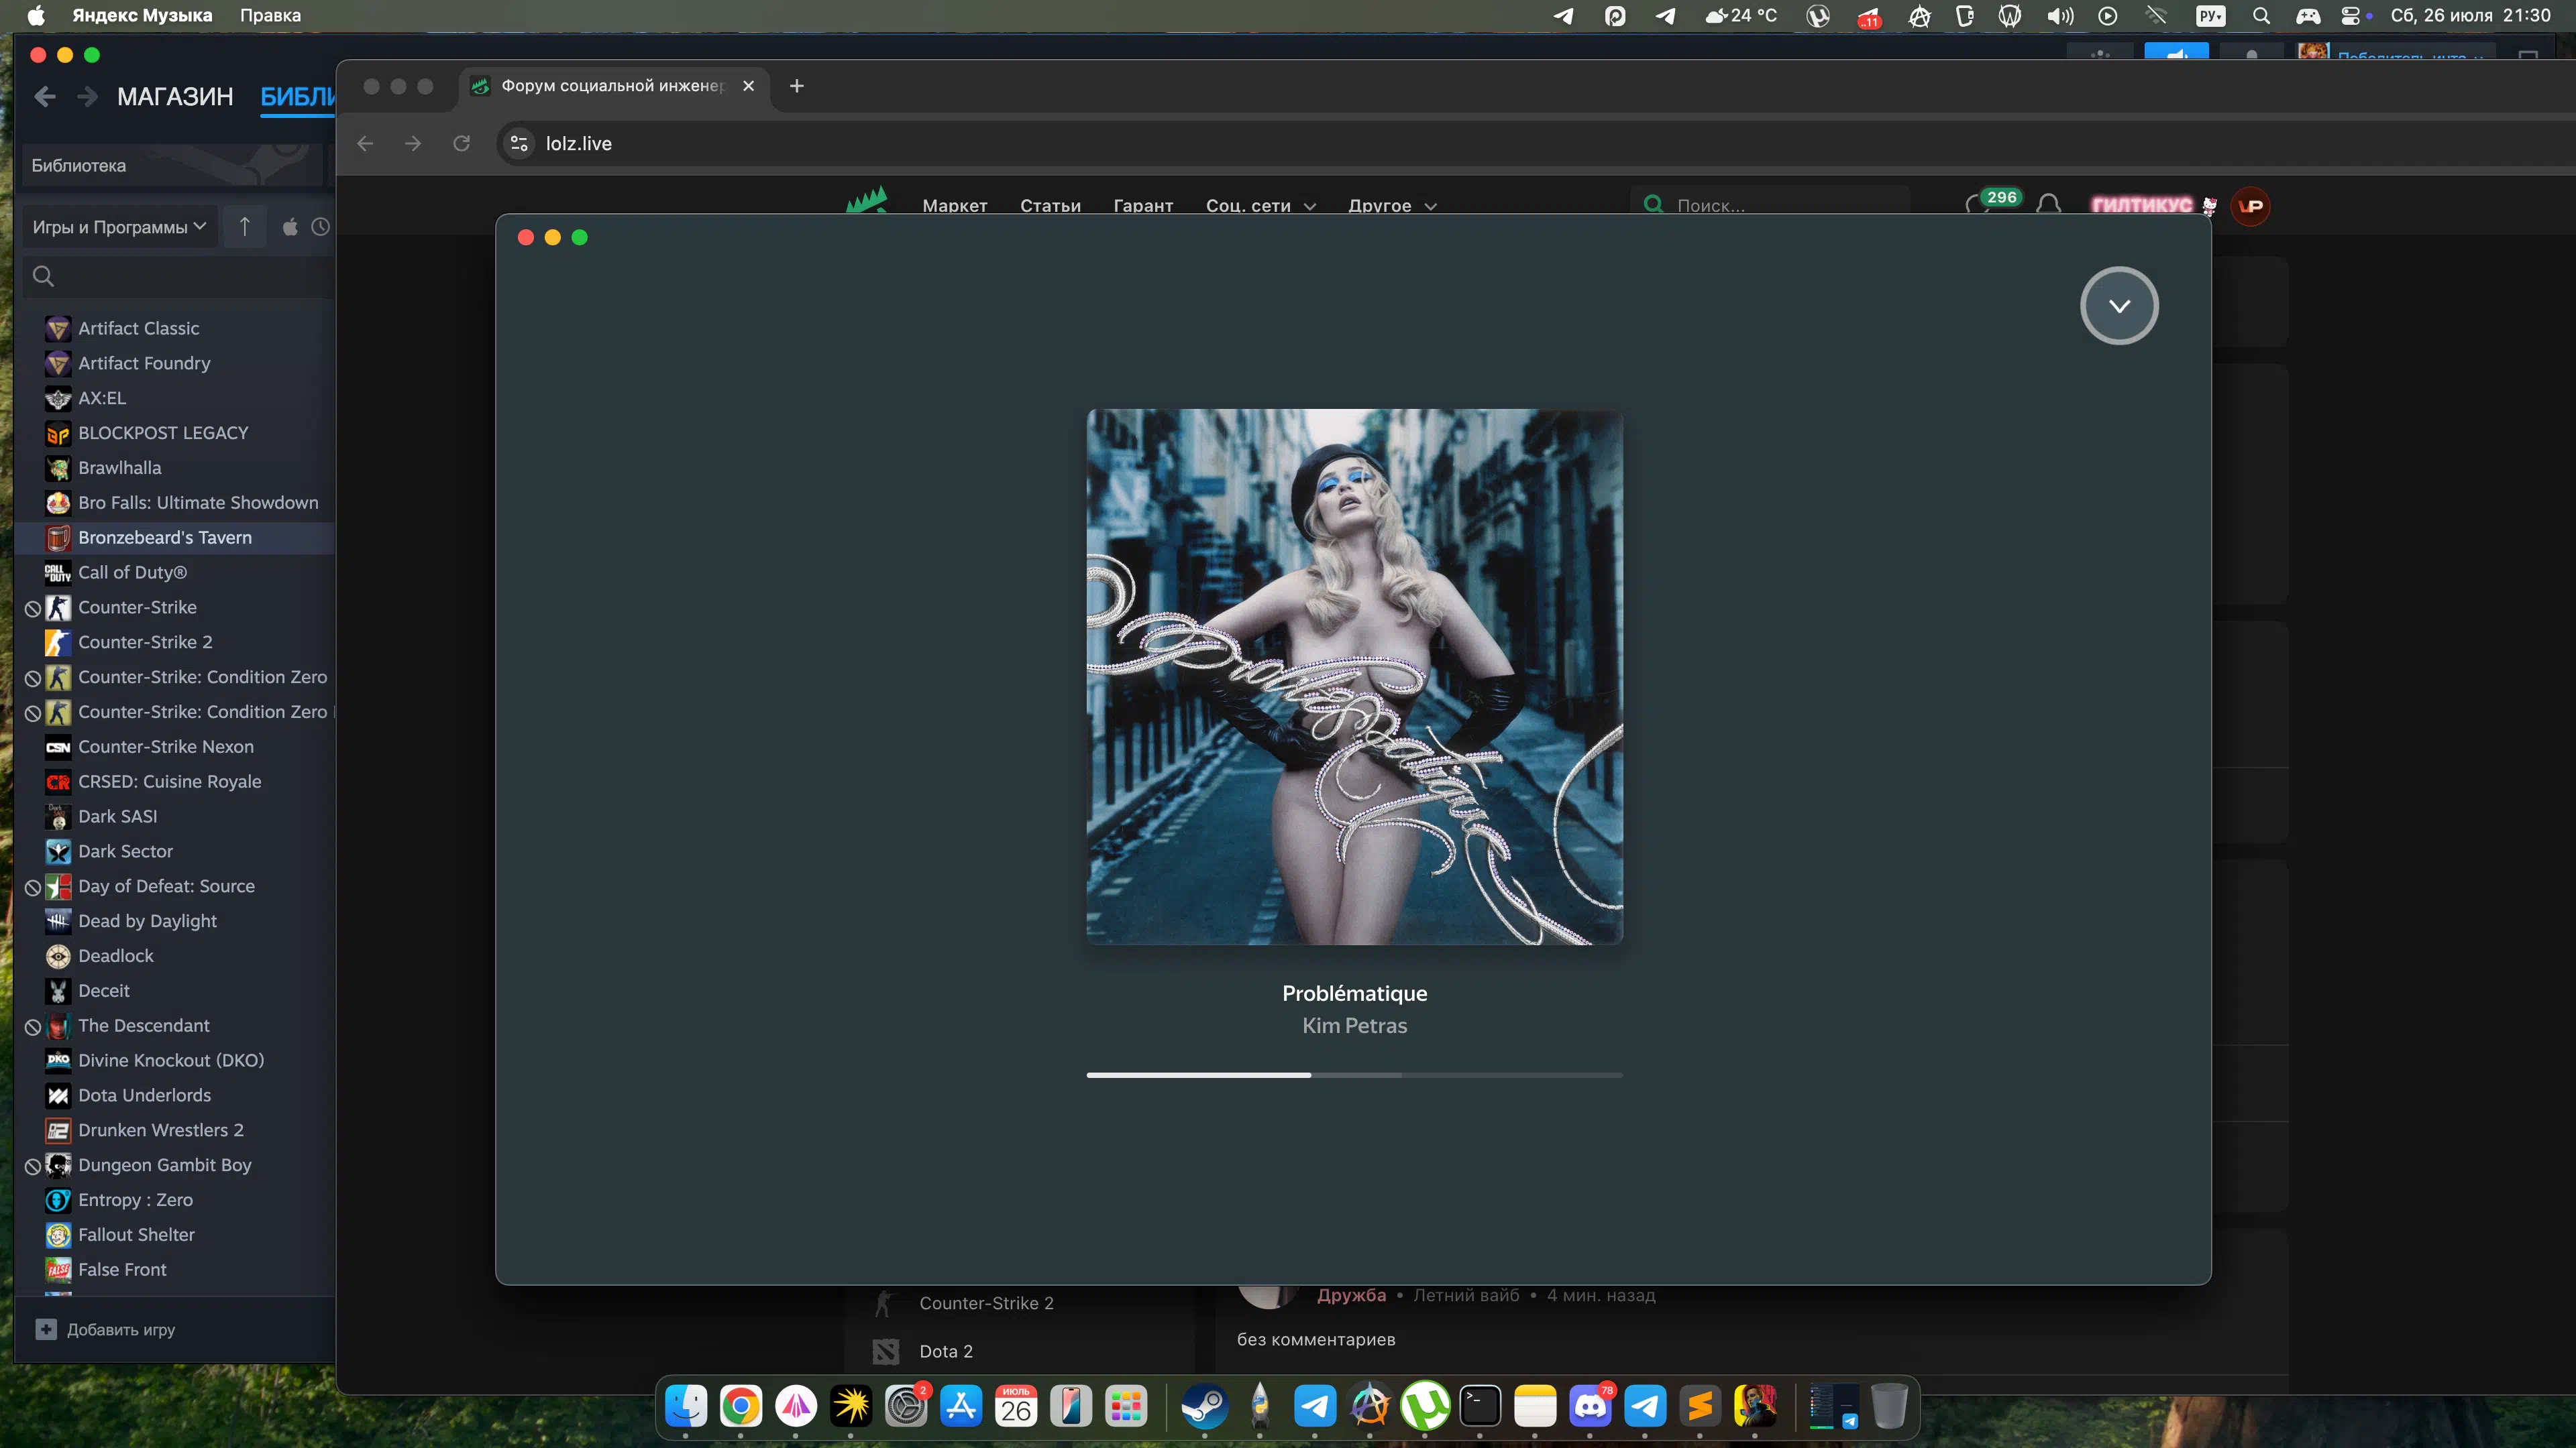Launch Steam from the Dock
Viewport: 2576px width, 1448px height.
pos(1204,1407)
